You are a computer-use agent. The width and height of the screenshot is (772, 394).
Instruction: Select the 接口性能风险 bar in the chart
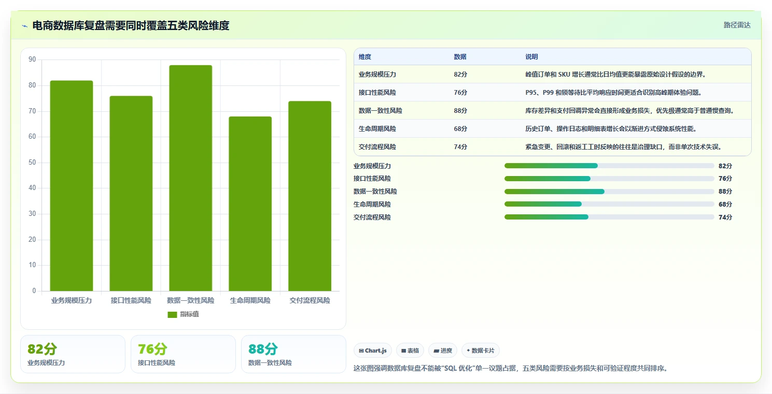[x=131, y=194]
